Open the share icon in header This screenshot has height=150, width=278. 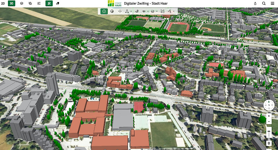click(255, 3)
